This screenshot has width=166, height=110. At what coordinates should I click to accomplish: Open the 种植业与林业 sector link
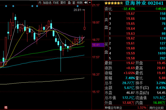tap(113, 108)
